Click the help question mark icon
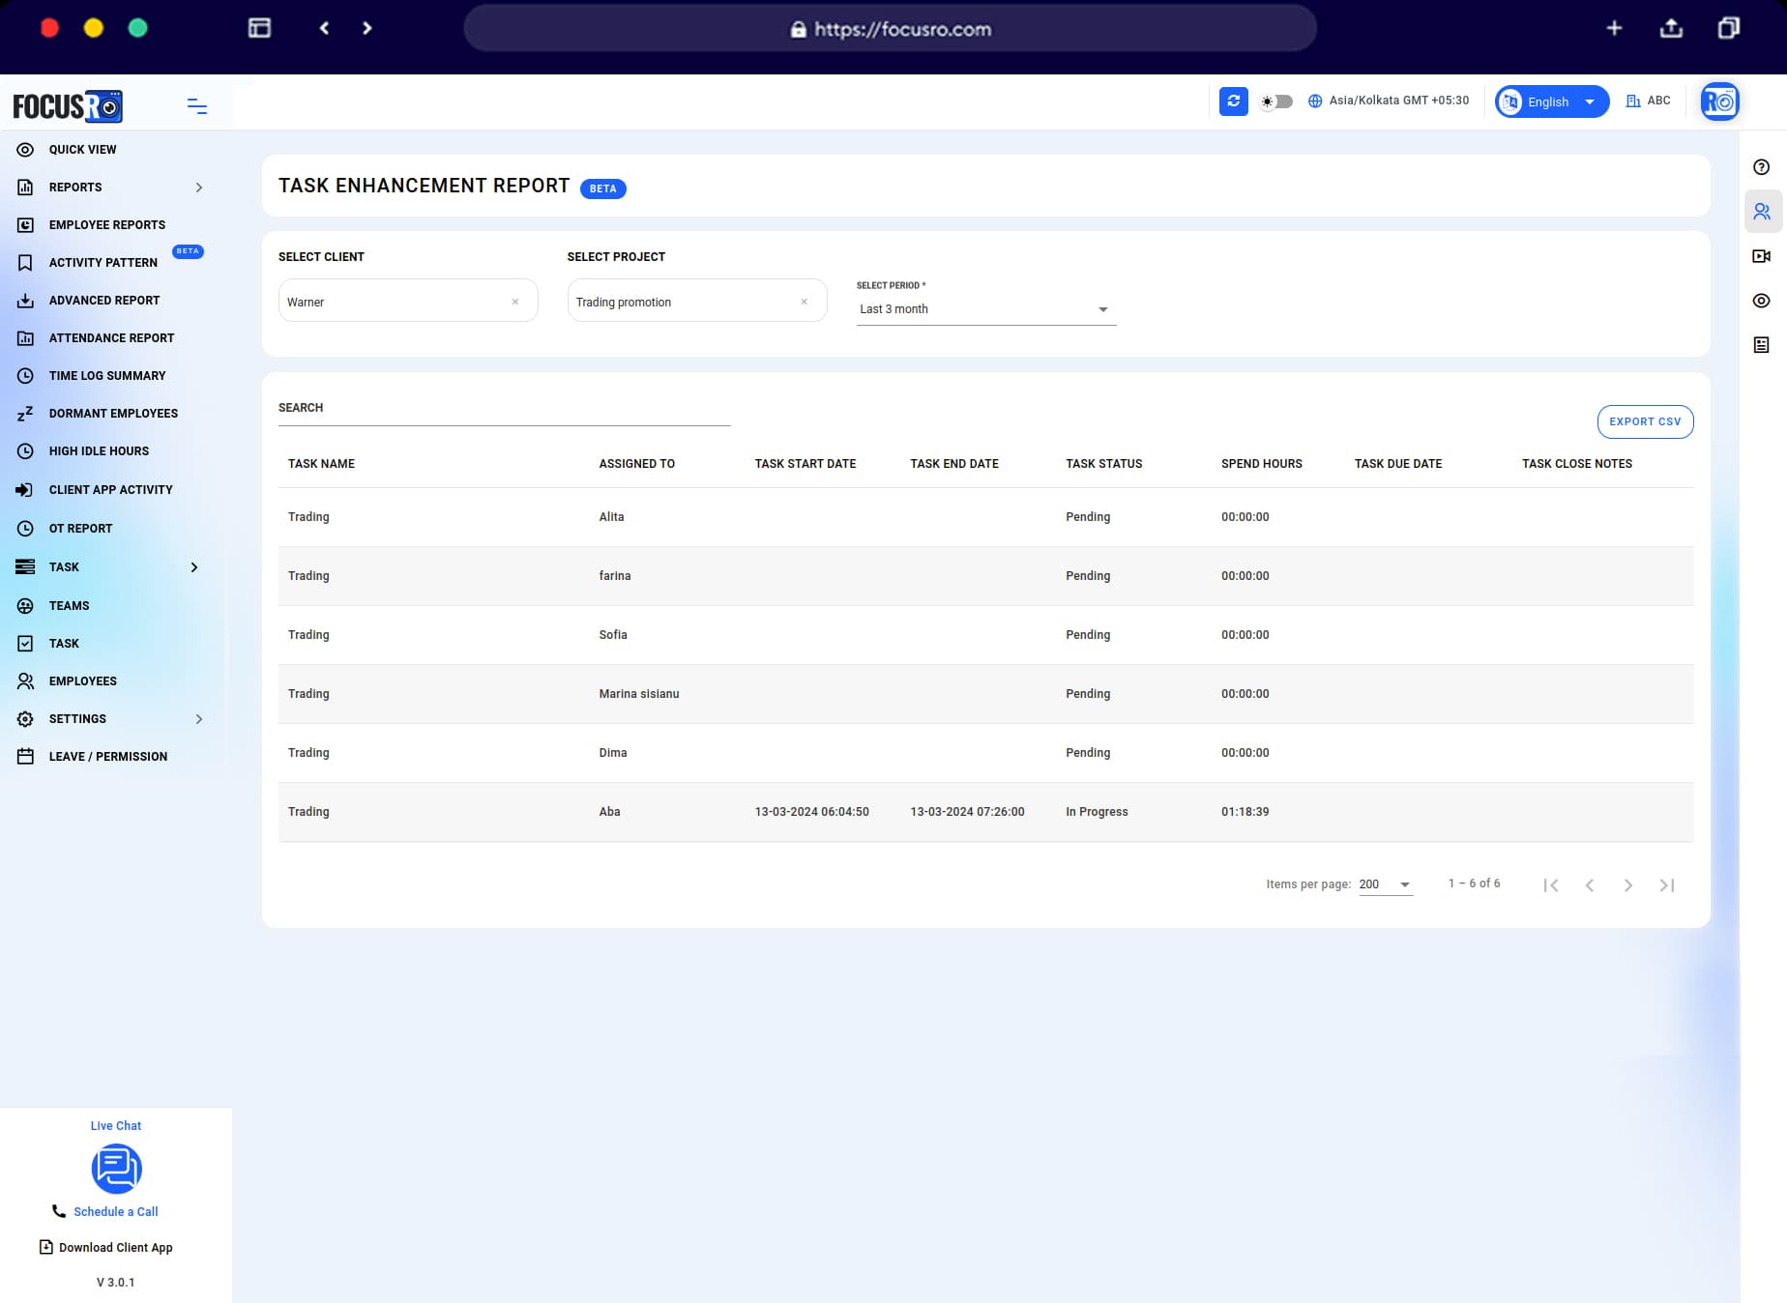The image size is (1787, 1303). pyautogui.click(x=1759, y=166)
